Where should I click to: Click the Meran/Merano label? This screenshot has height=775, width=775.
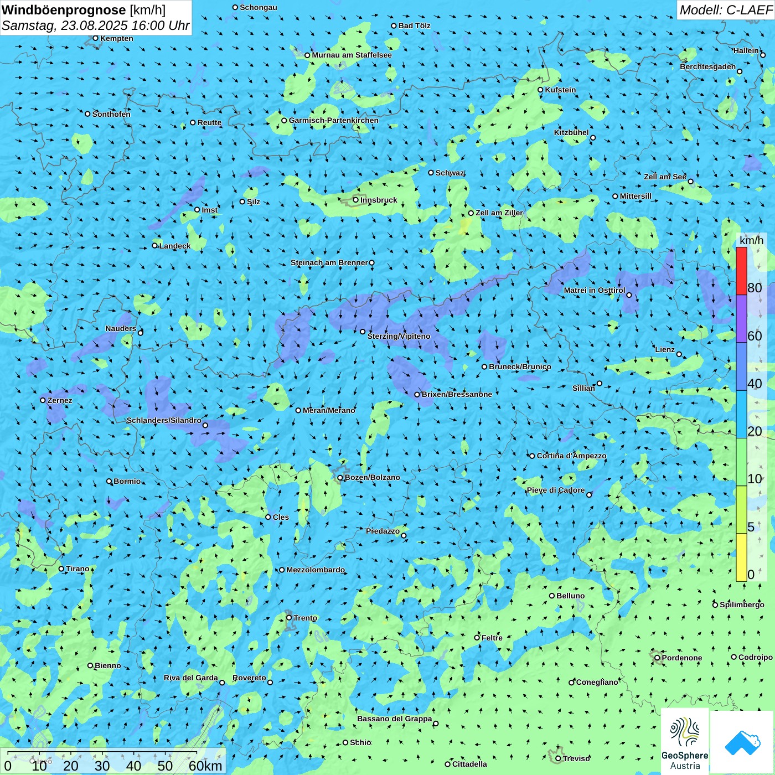click(x=329, y=410)
